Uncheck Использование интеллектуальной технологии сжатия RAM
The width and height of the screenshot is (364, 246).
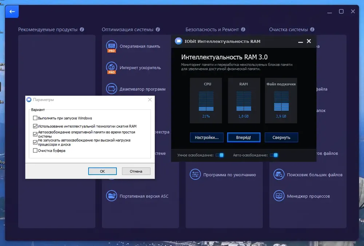coord(35,126)
